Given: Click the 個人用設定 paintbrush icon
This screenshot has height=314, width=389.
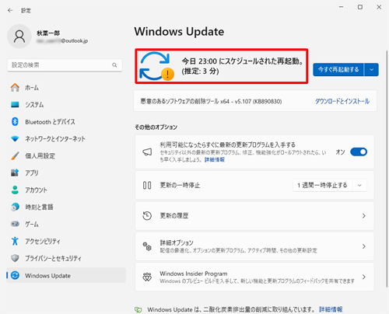Looking at the screenshot, I should click(x=15, y=155).
